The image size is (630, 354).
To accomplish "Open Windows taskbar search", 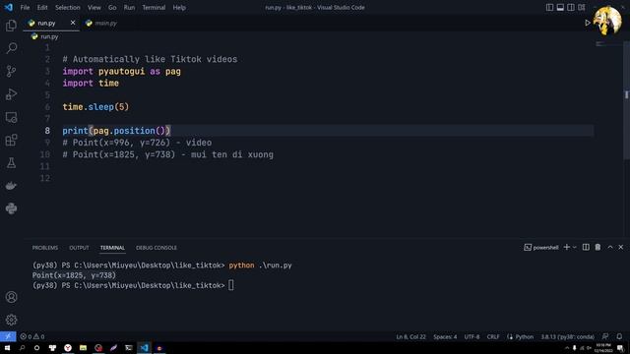I will tap(22, 348).
